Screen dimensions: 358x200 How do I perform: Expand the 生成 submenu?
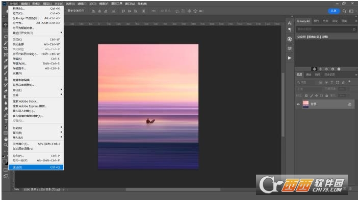[36, 95]
